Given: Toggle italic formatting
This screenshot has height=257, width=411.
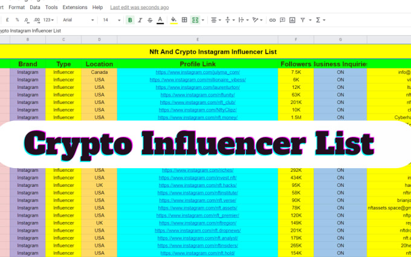Looking at the screenshot, I should pos(140,20).
